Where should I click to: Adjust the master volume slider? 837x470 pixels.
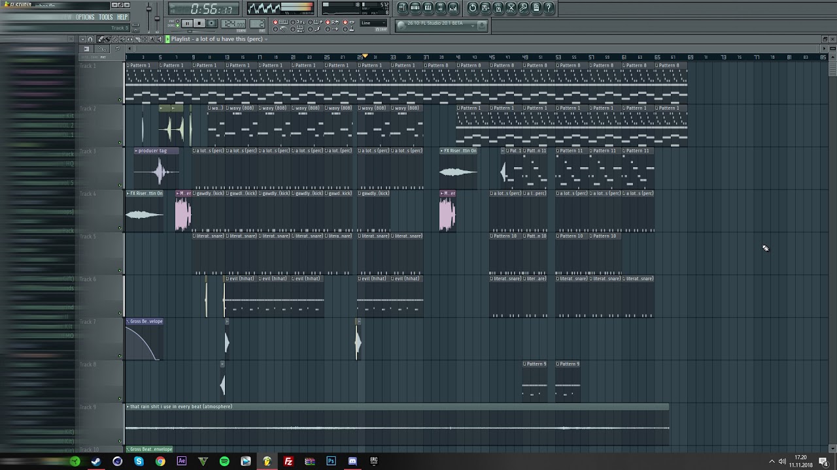149,8
